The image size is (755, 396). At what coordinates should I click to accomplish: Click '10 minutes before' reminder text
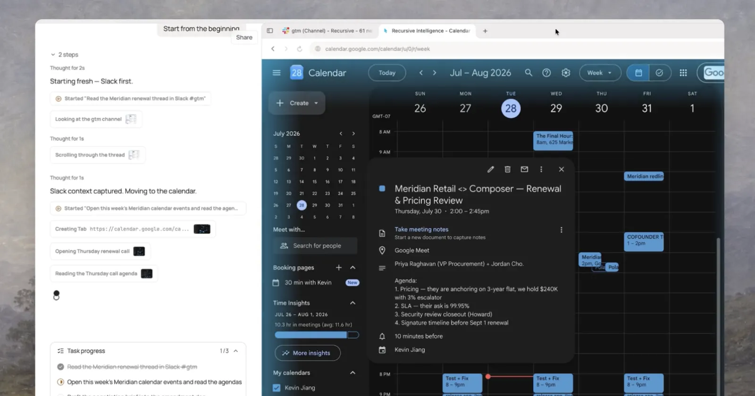419,336
